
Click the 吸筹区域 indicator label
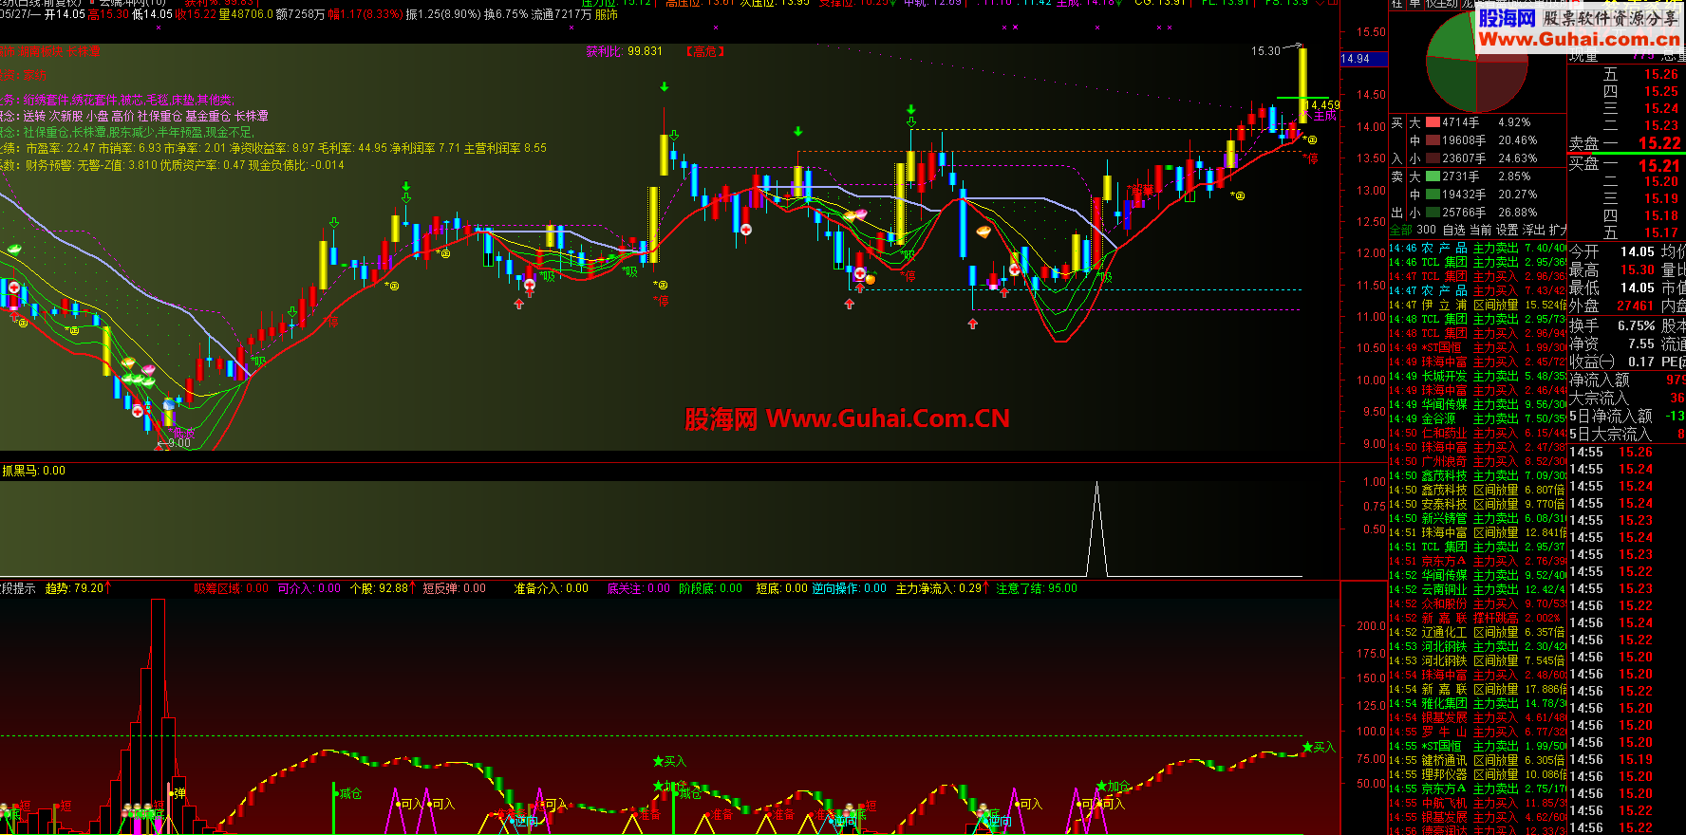coord(217,588)
